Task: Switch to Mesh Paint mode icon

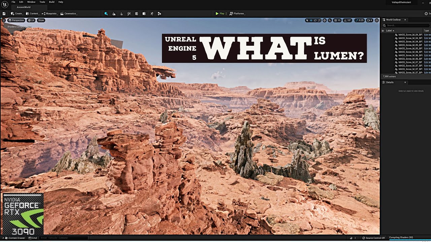Action: pos(129,13)
